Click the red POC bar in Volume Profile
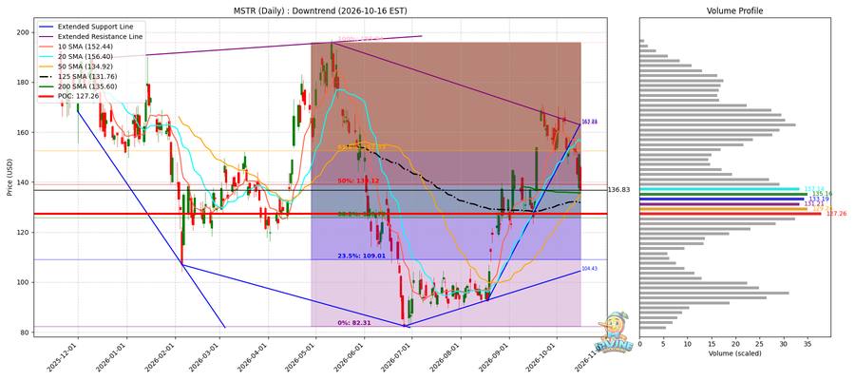 731,214
